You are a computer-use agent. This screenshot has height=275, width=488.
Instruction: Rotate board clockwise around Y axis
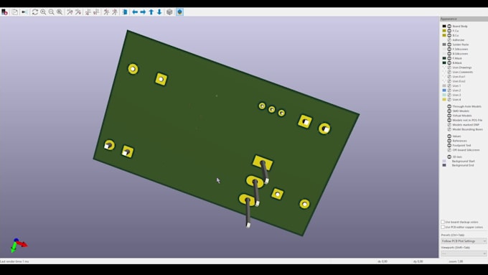pos(88,11)
